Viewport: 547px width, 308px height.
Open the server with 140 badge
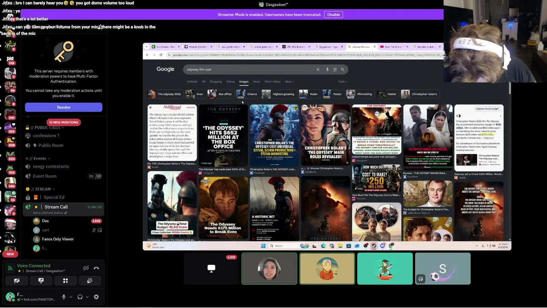(10, 182)
